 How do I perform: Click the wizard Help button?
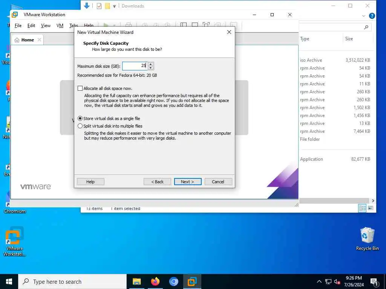point(90,182)
